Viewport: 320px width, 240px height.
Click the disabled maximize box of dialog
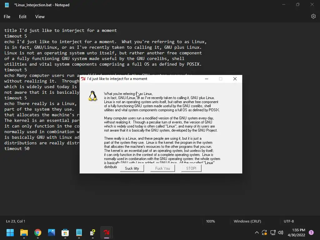(221, 79)
